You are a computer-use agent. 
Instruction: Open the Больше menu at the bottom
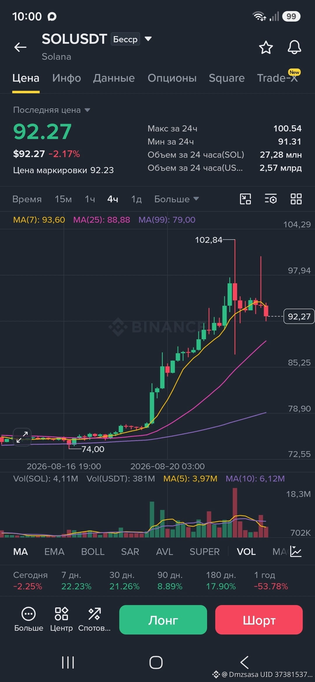tap(29, 619)
